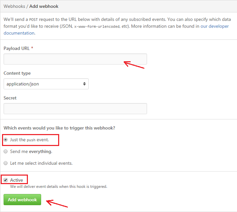Click the arrows on Content type select
Screen dimensions: 237x212
(84, 84)
